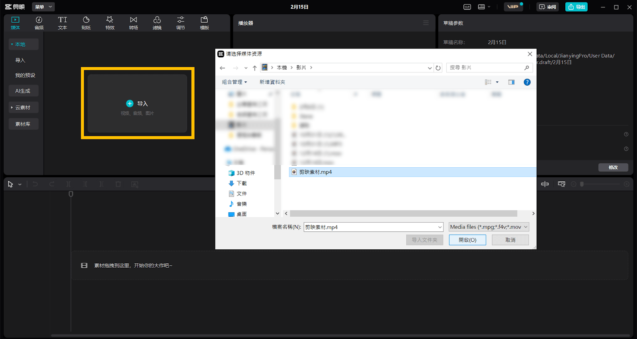
Task: Click the timeline zoom in icon
Action: (x=627, y=184)
